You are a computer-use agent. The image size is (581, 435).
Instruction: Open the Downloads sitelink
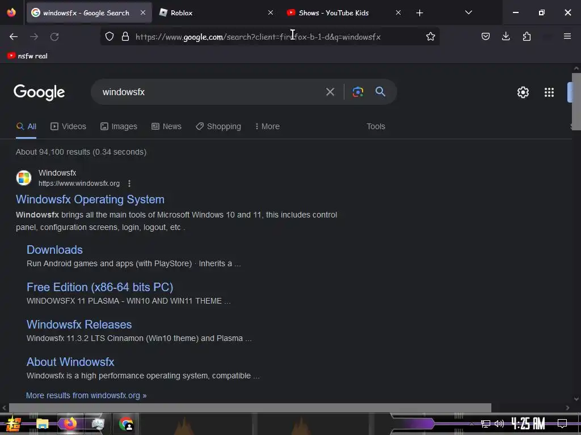pyautogui.click(x=54, y=250)
